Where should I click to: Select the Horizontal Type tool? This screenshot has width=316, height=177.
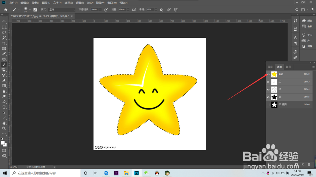click(4, 107)
